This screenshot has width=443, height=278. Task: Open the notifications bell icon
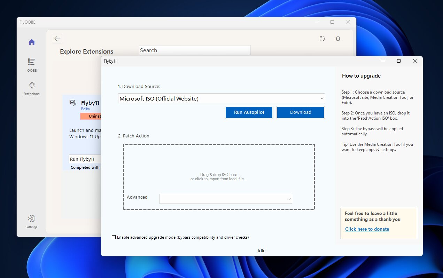click(x=338, y=39)
